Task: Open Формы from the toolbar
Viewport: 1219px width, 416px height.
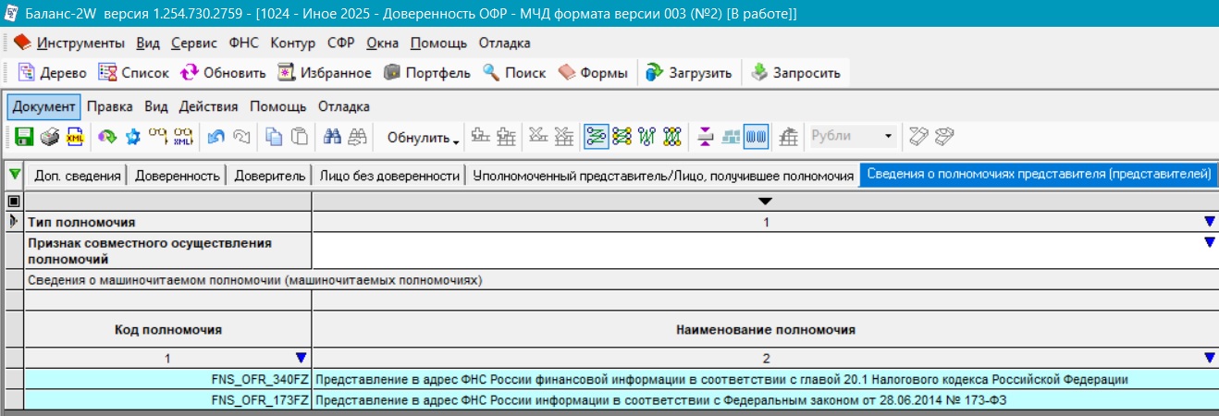Action: click(593, 73)
